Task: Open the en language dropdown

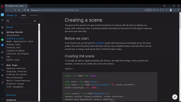Action: [36, 21]
